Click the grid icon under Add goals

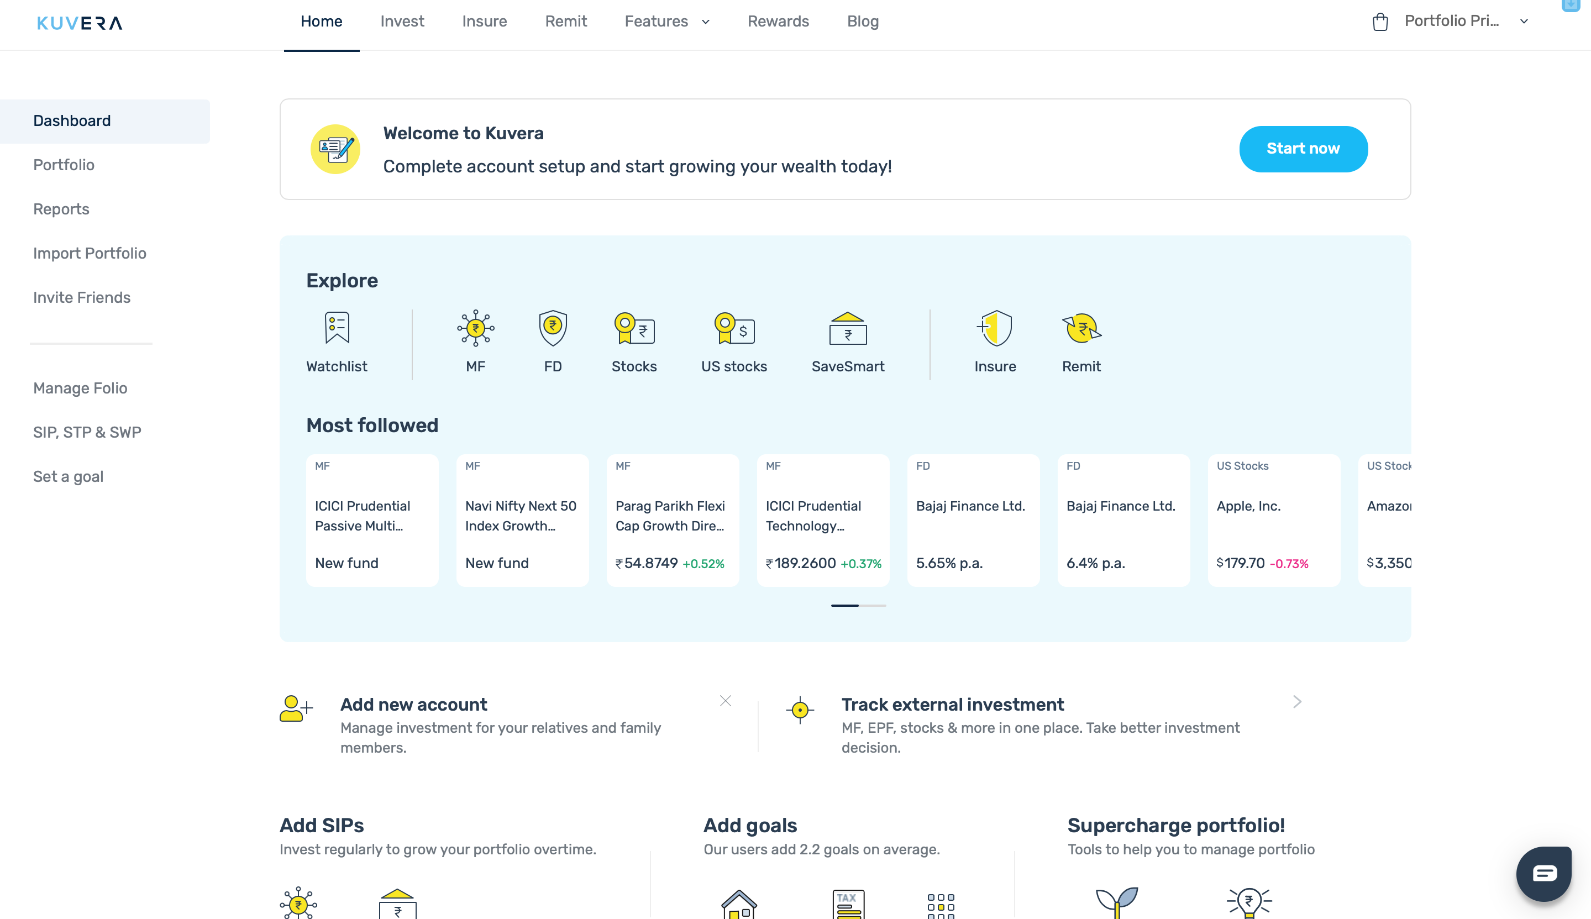point(941,906)
